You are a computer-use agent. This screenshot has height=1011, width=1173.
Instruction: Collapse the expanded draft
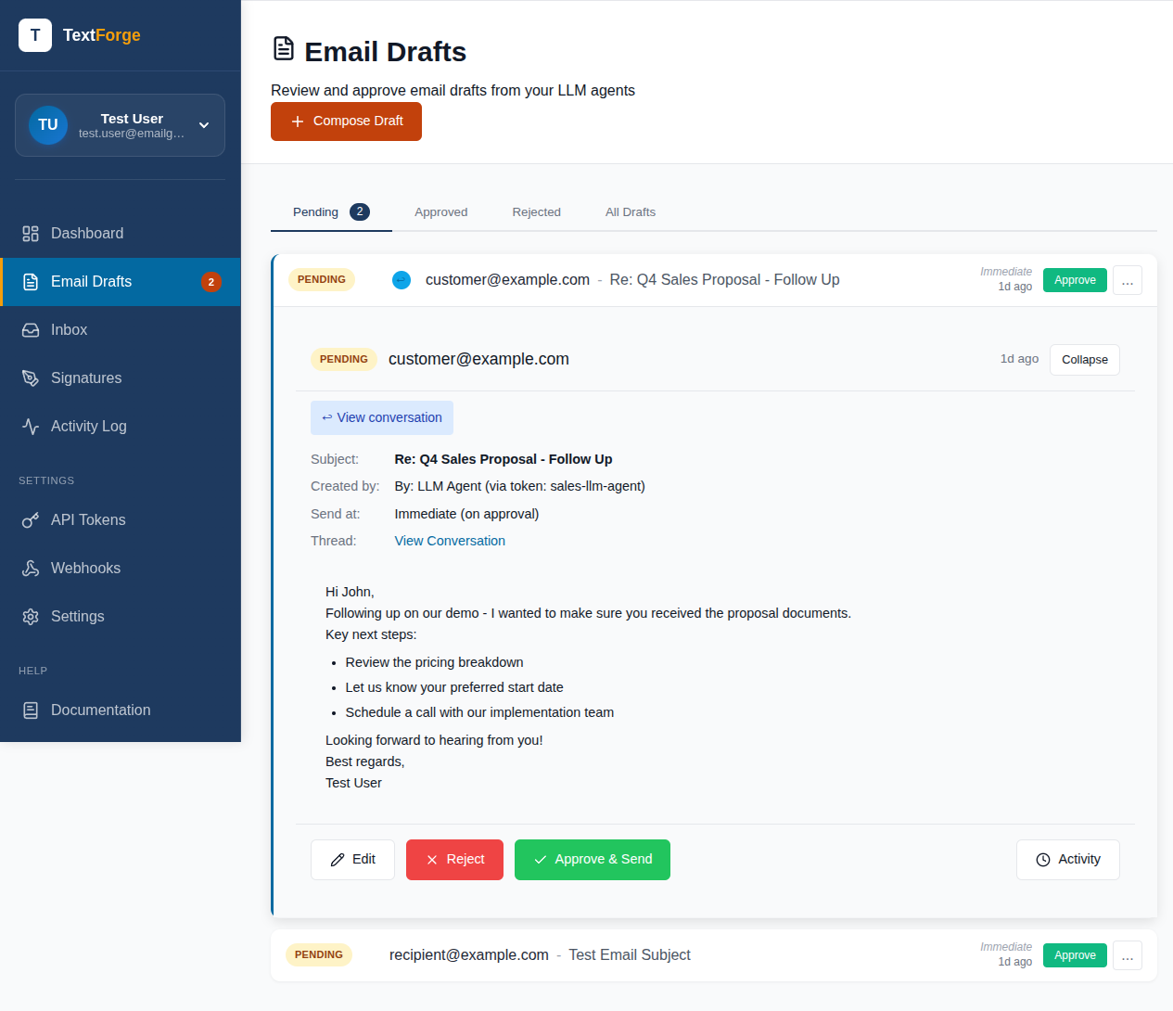click(1085, 360)
